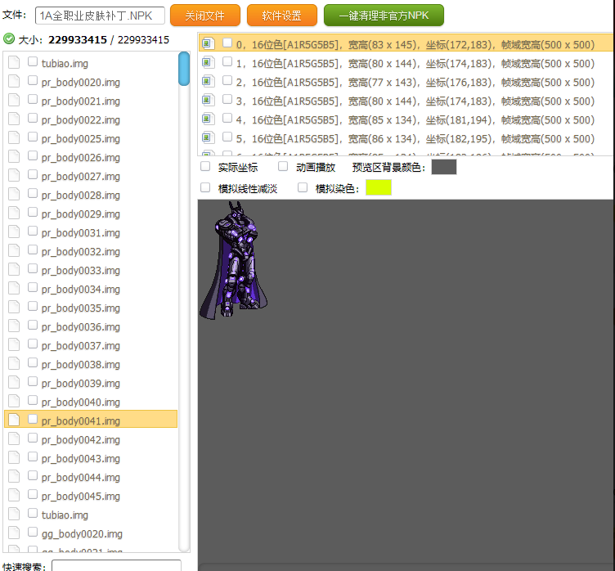This screenshot has width=615, height=571.
Task: Click the 快速搜索 search input field
Action: click(116, 565)
